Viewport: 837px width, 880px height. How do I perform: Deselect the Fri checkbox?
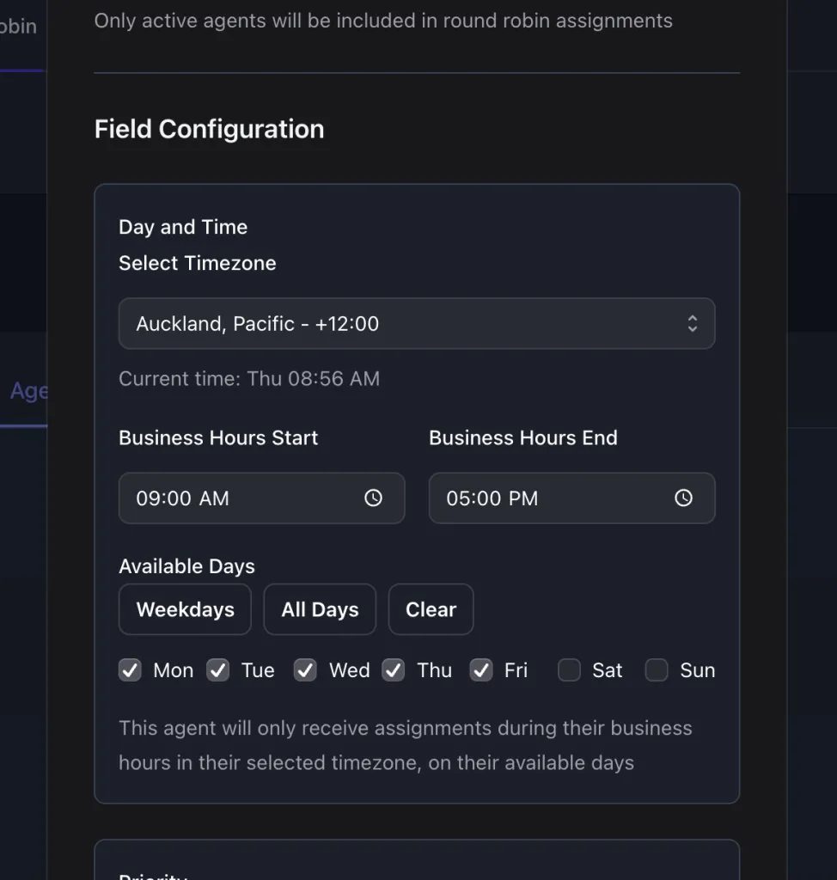481,670
